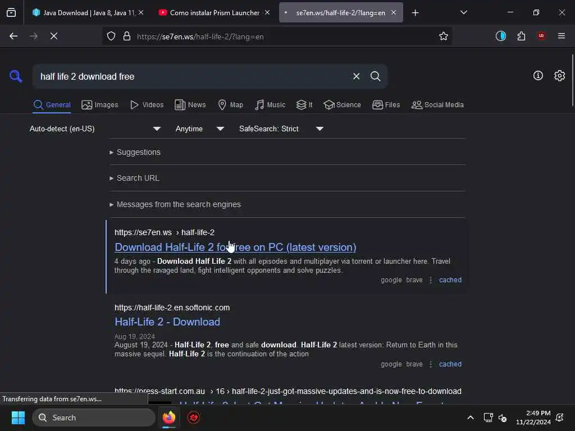Click the https://se7en.ws half-life-2 URL
This screenshot has height=431, width=575.
click(x=165, y=232)
